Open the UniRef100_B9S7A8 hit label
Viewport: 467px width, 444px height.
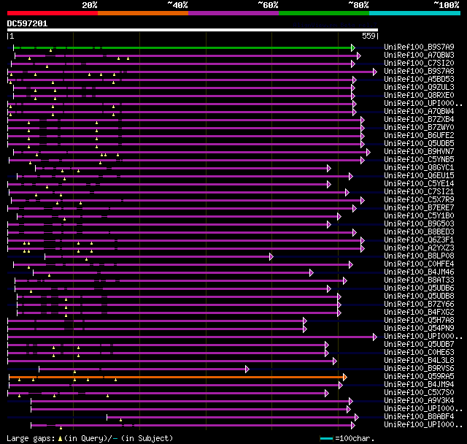tap(419, 71)
